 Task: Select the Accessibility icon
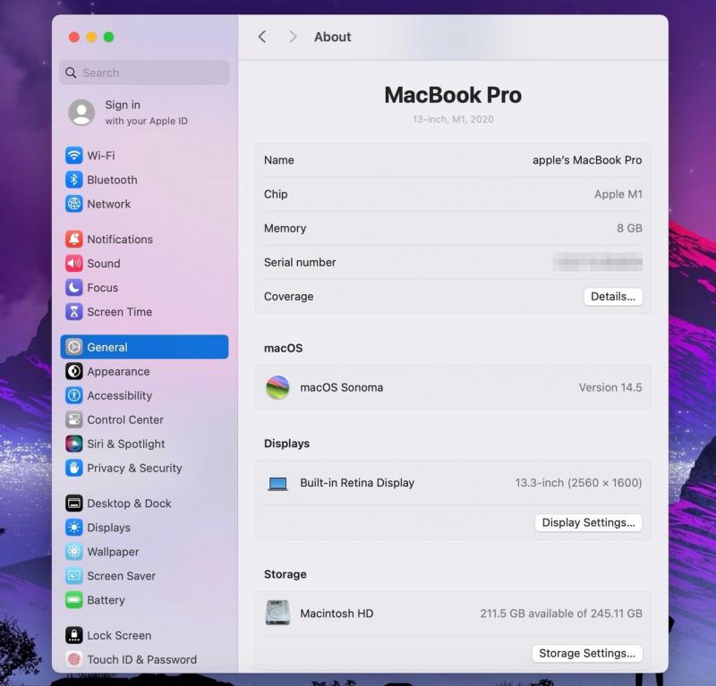point(74,395)
